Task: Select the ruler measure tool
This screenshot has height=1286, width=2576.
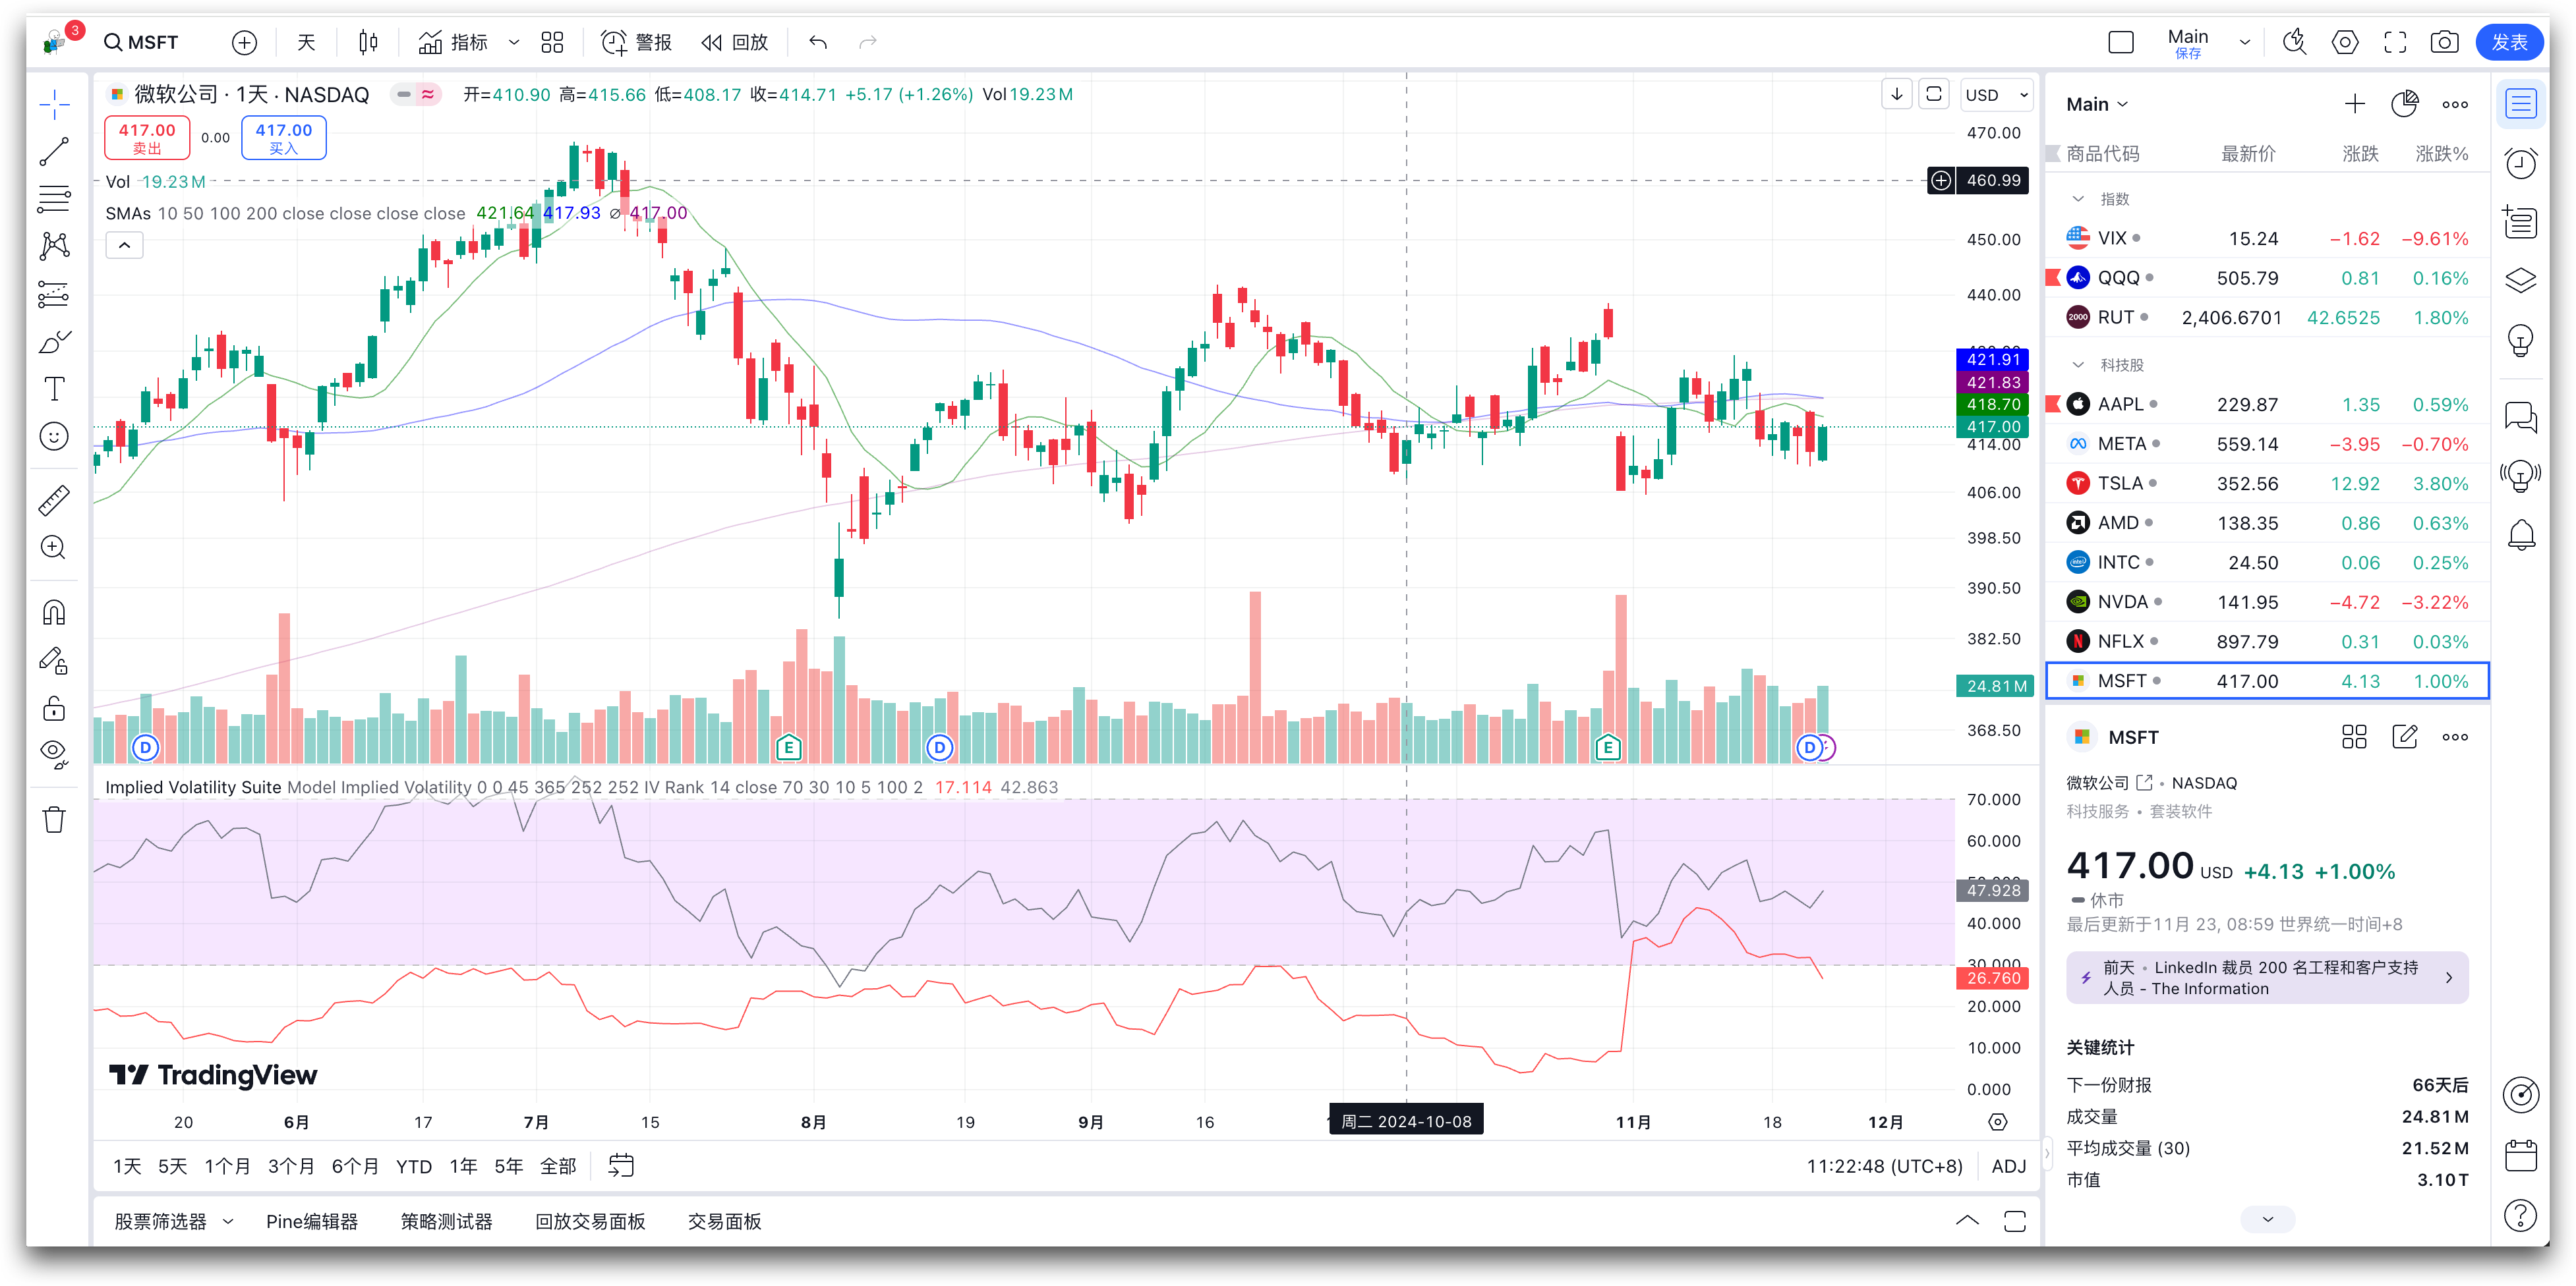Action: (x=54, y=499)
